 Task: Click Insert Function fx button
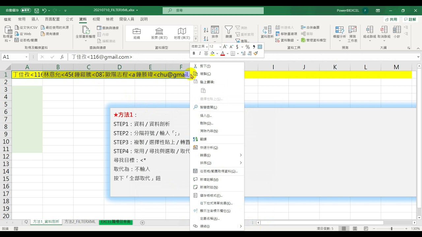62,57
